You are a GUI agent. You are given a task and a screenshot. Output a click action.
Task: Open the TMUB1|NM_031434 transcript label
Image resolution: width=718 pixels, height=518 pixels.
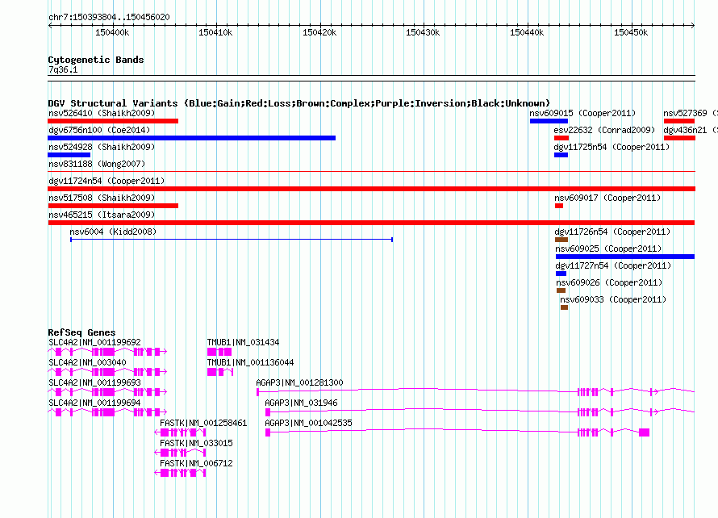[x=243, y=342]
